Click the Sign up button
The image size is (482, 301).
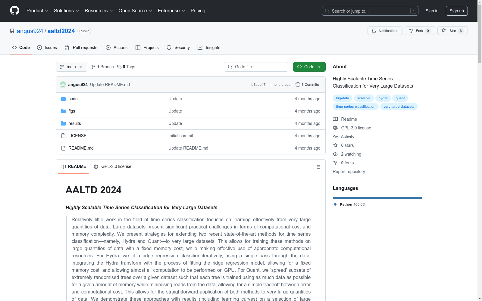(457, 11)
